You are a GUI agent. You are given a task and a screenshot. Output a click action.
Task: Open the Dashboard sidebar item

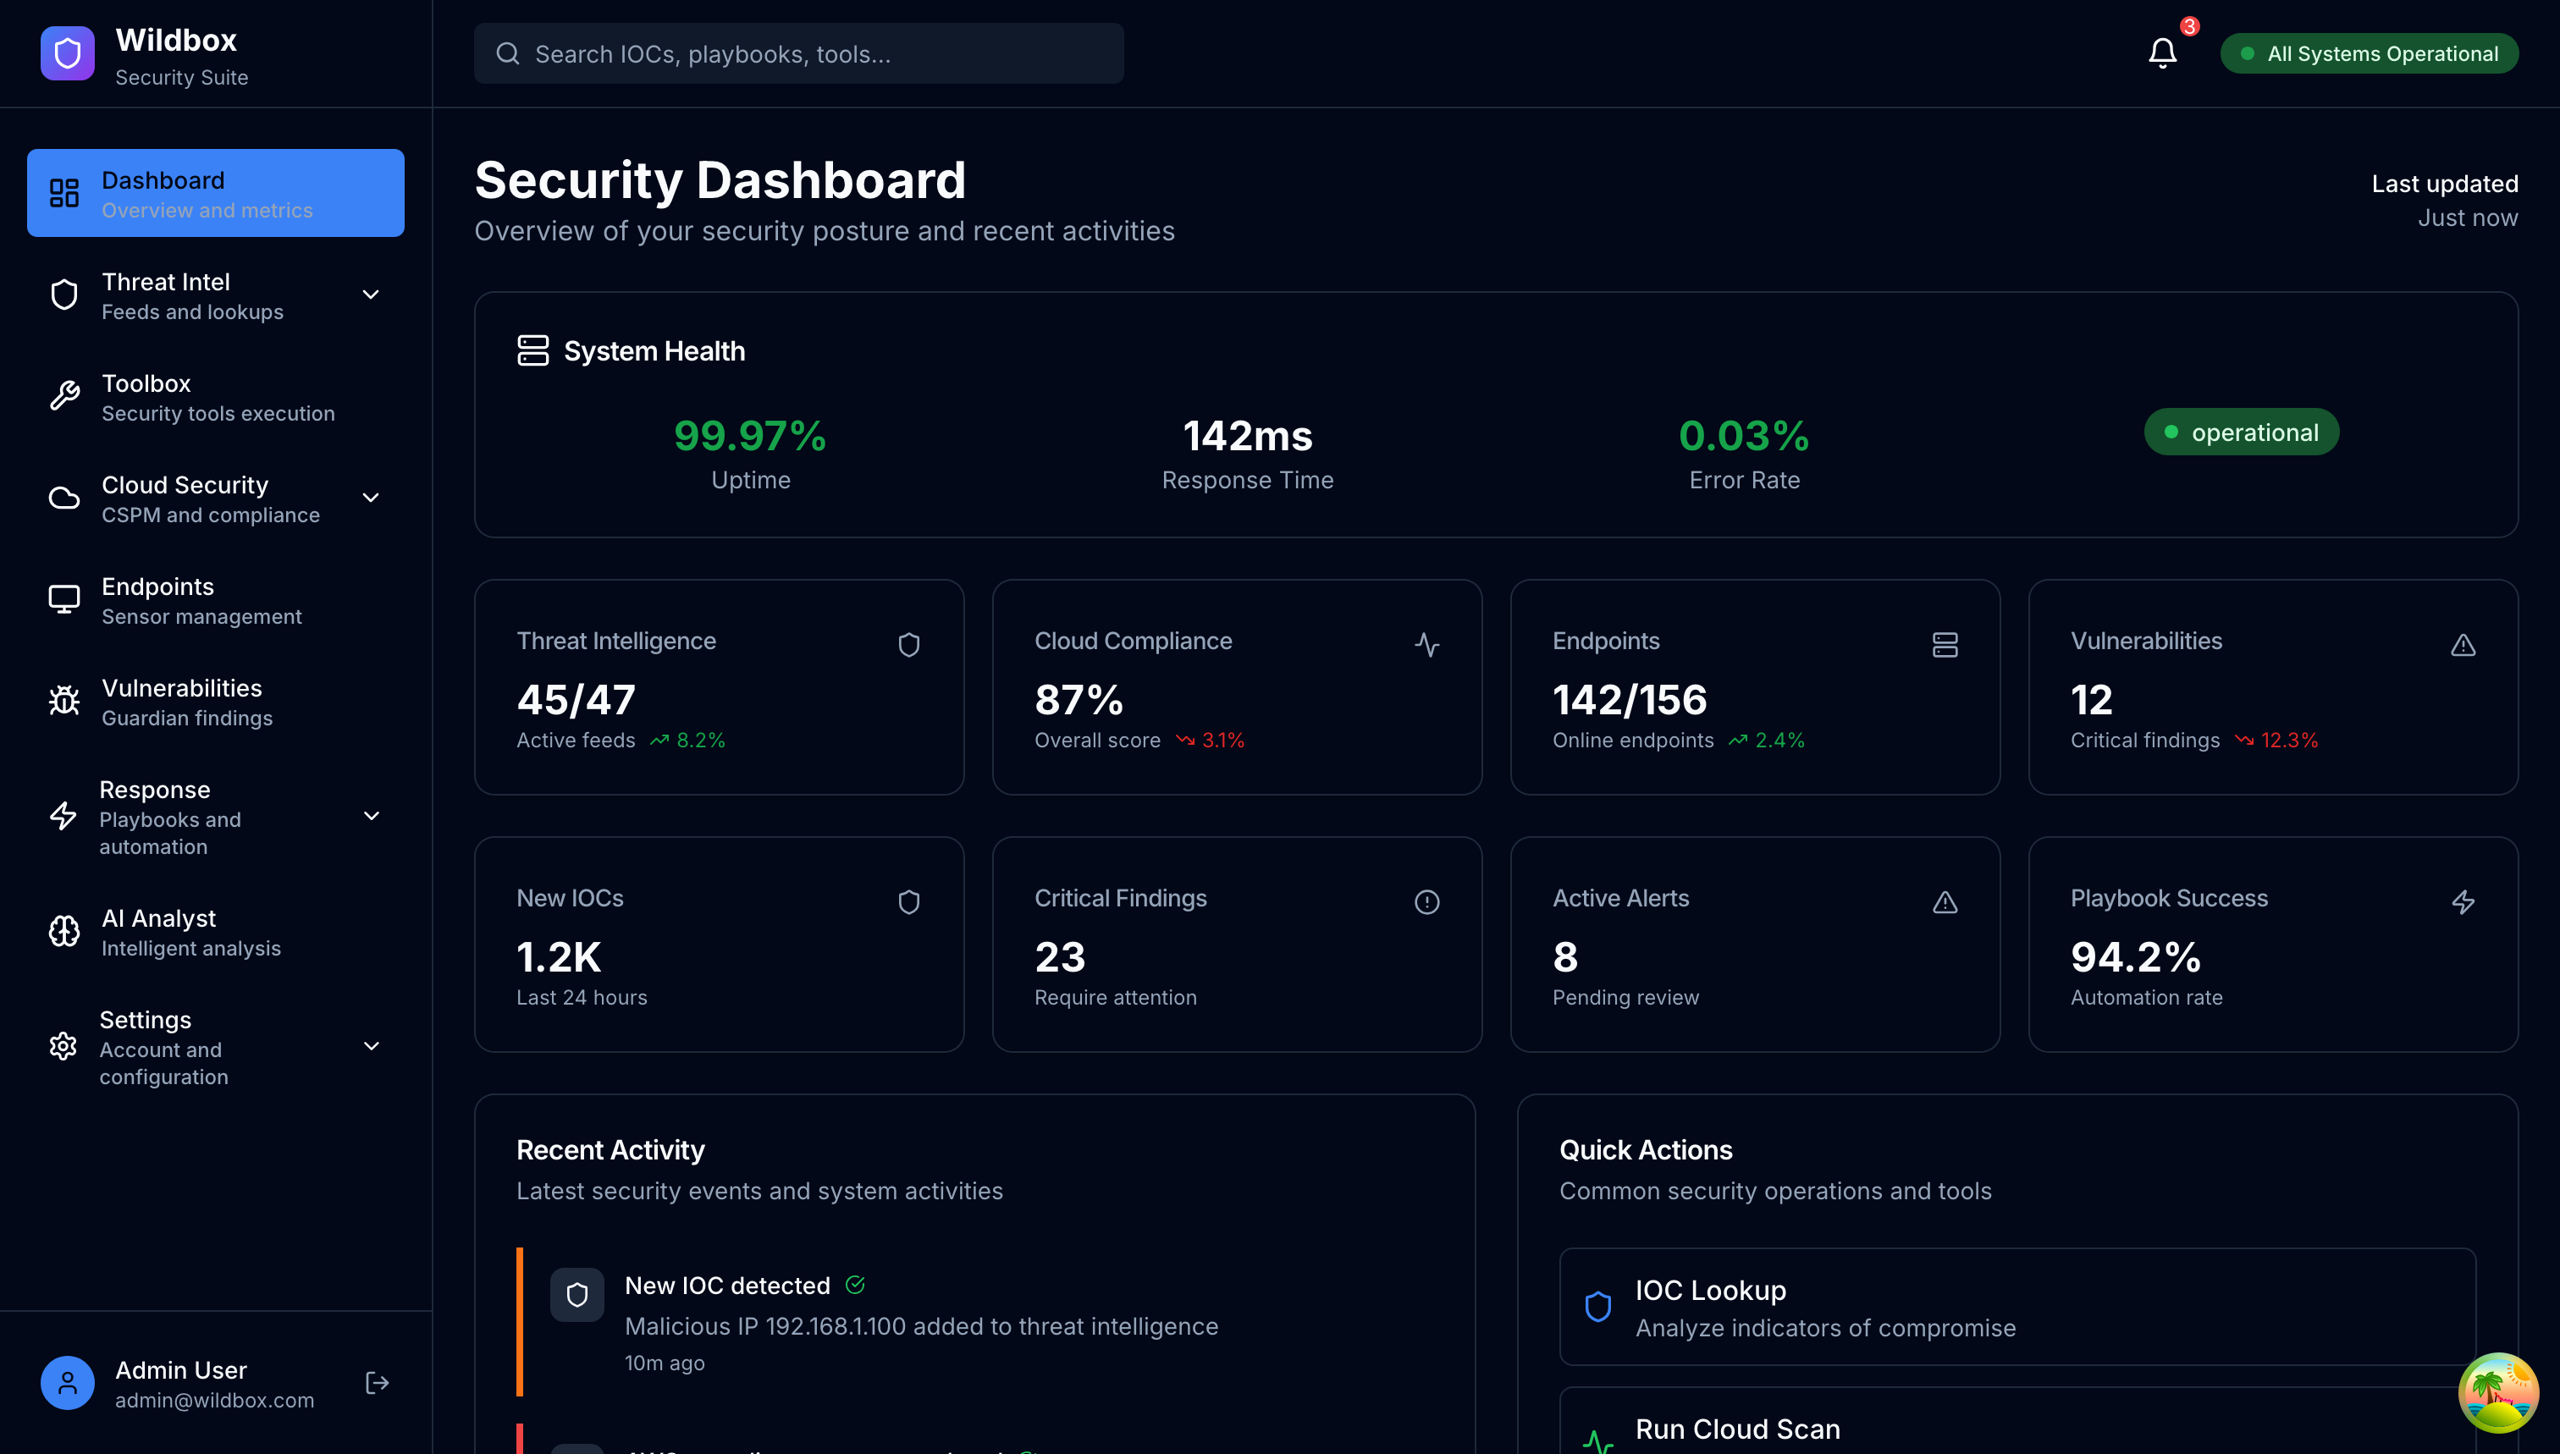[215, 193]
